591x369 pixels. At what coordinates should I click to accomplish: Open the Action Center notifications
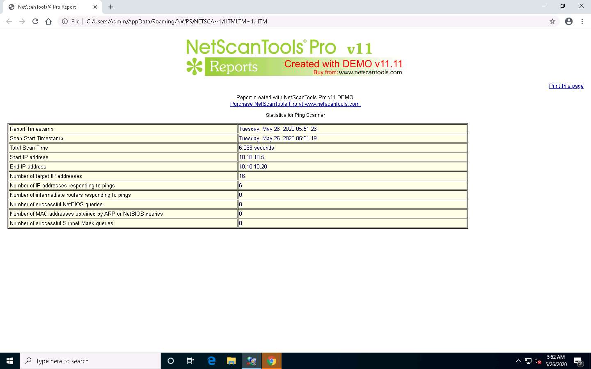coord(579,361)
